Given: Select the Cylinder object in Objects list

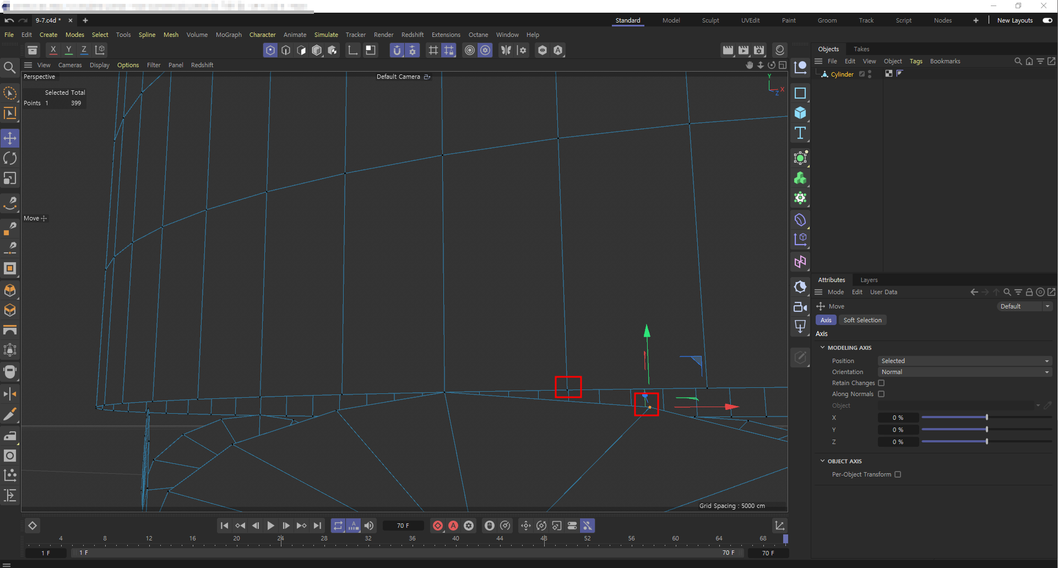Looking at the screenshot, I should (x=842, y=74).
